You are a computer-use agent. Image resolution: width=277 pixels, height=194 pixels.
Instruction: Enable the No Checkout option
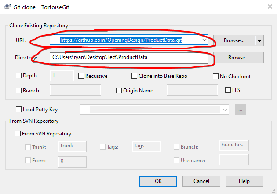[215, 77]
